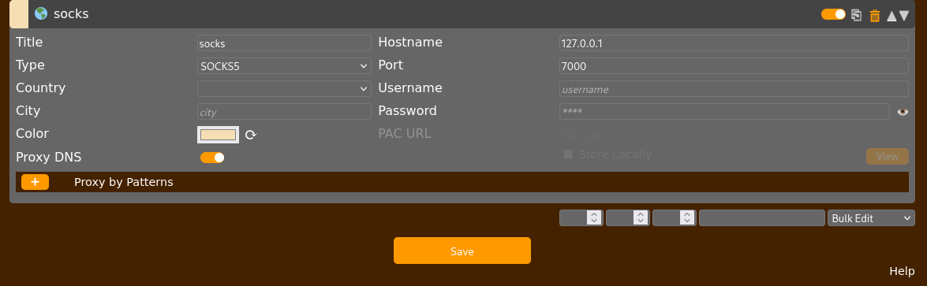Click the Proxy by Patterns bar

click(x=462, y=182)
